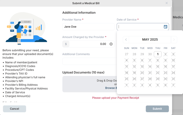This screenshot has height=115, width=183.
Task: Click the Additional Comments text box
Action: pyautogui.click(x=90, y=61)
